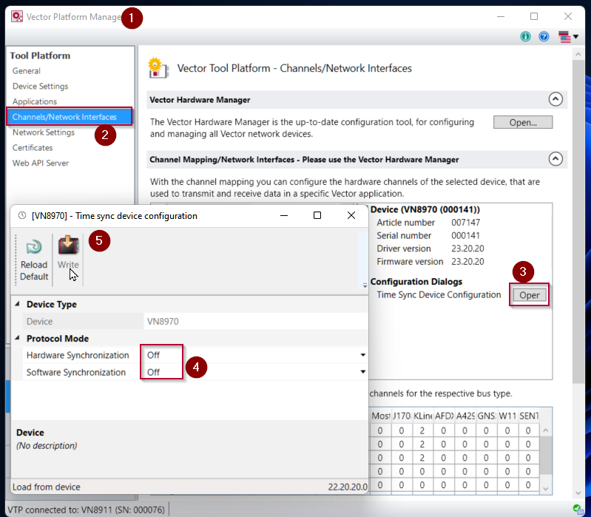
Task: Click the Reload Default toolbar icon
Action: tap(33, 248)
